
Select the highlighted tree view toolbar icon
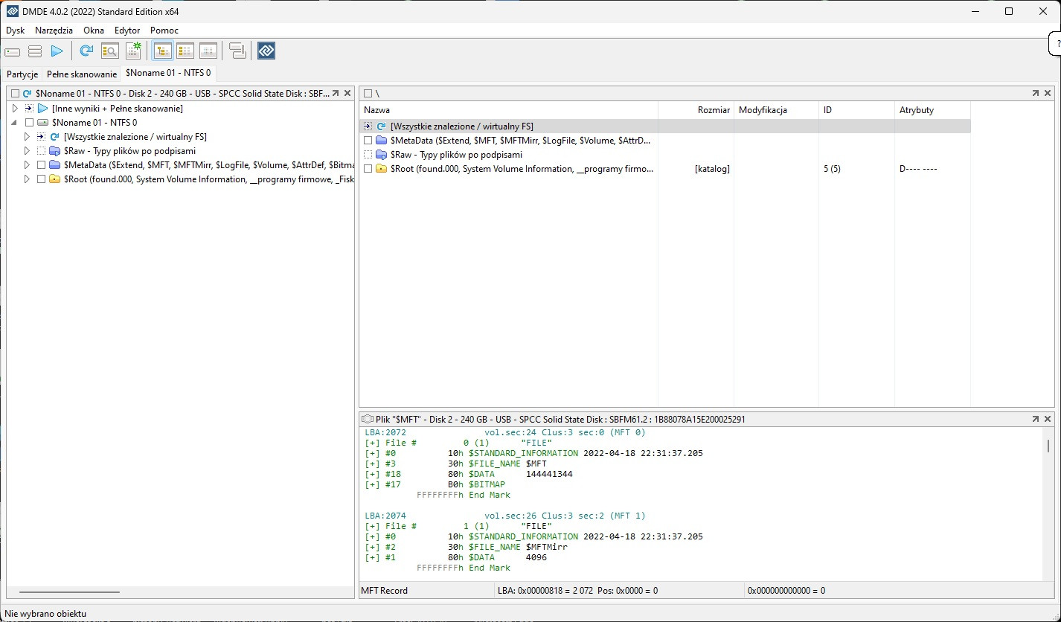tap(162, 51)
